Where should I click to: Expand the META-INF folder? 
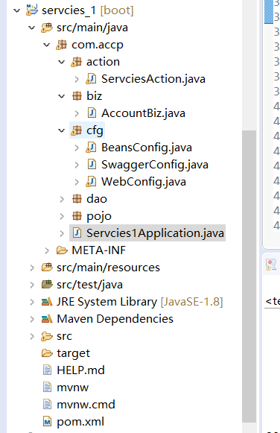(47, 250)
